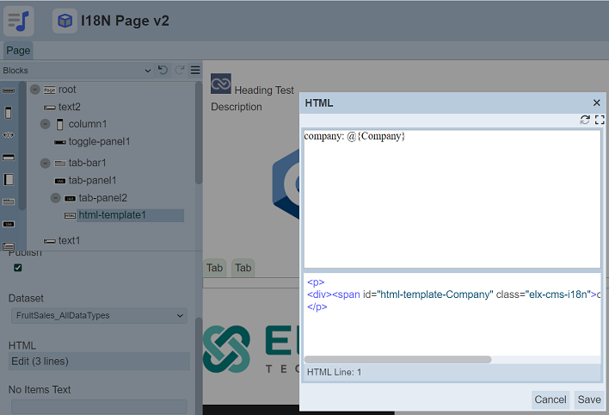Viewport: 609px width, 415px height.
Task: Select the toggle-panel1 tree item
Action: tap(99, 141)
